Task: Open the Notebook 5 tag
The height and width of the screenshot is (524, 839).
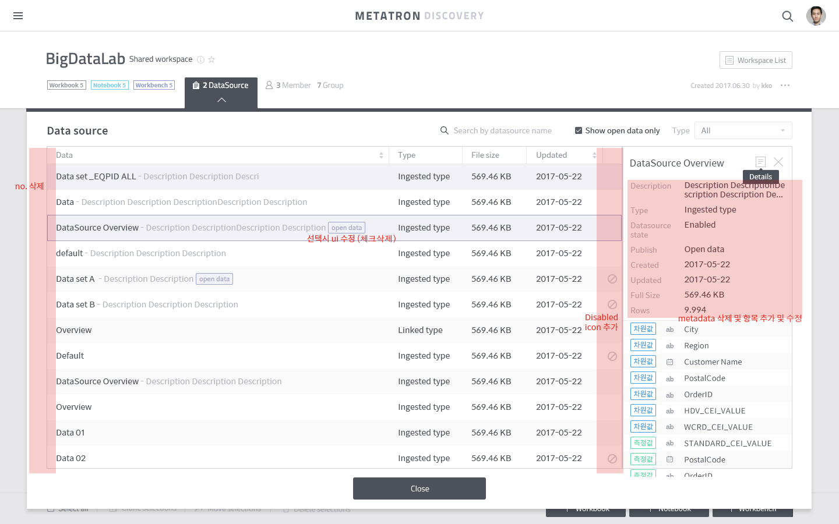Action: [110, 85]
